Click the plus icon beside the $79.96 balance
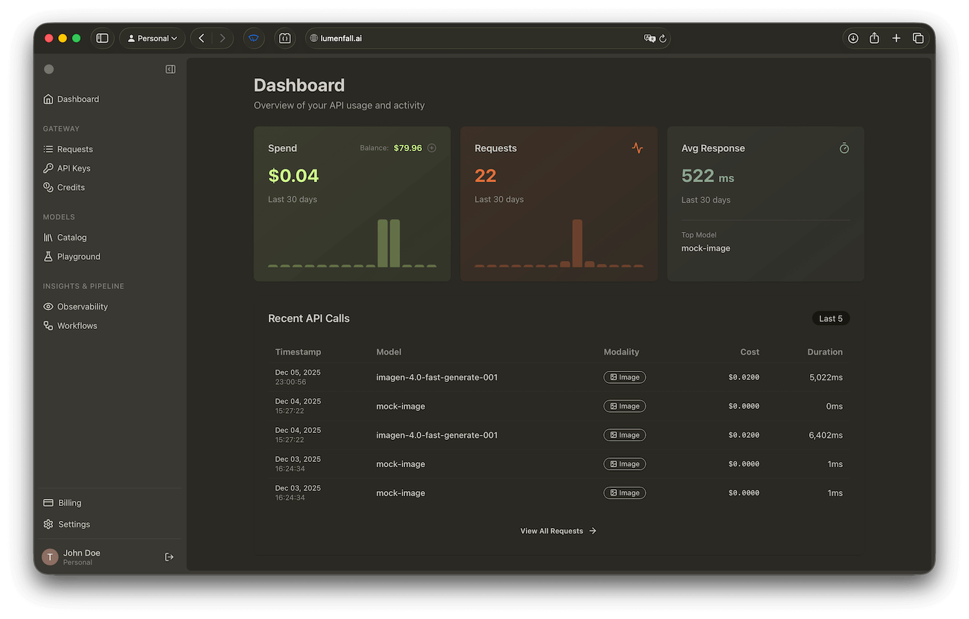 [x=432, y=147]
